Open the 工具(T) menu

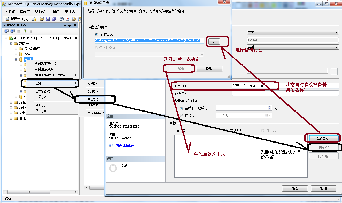coord(55,12)
